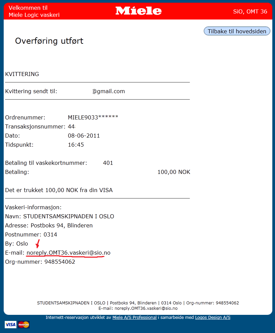275x333 pixels.
Task: Click Velkommen til Miele Logic vaskeri text
Action: tap(34, 11)
